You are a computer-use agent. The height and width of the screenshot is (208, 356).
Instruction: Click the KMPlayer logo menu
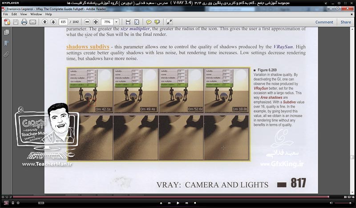click(10, 3)
